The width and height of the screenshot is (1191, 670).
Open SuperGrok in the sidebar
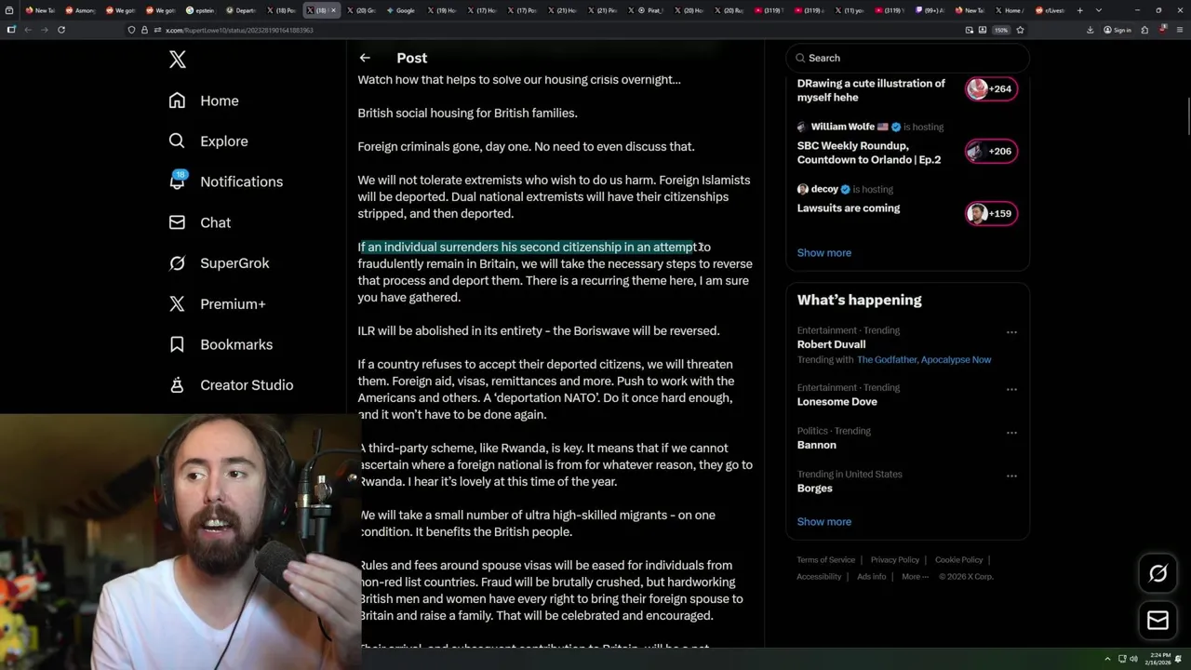pyautogui.click(x=219, y=263)
